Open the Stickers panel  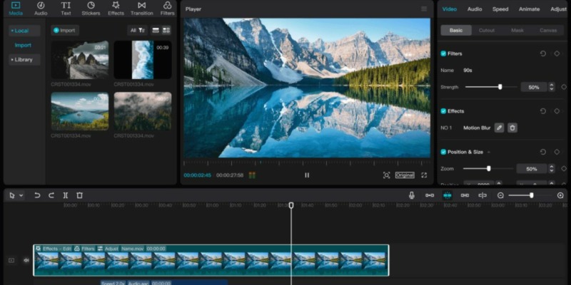(x=91, y=9)
